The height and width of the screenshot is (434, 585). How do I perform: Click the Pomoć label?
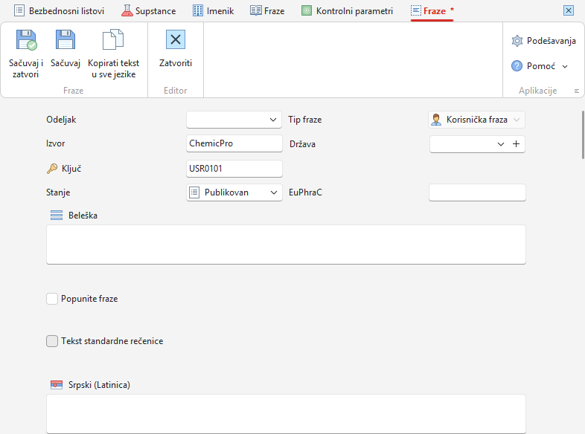tap(541, 66)
